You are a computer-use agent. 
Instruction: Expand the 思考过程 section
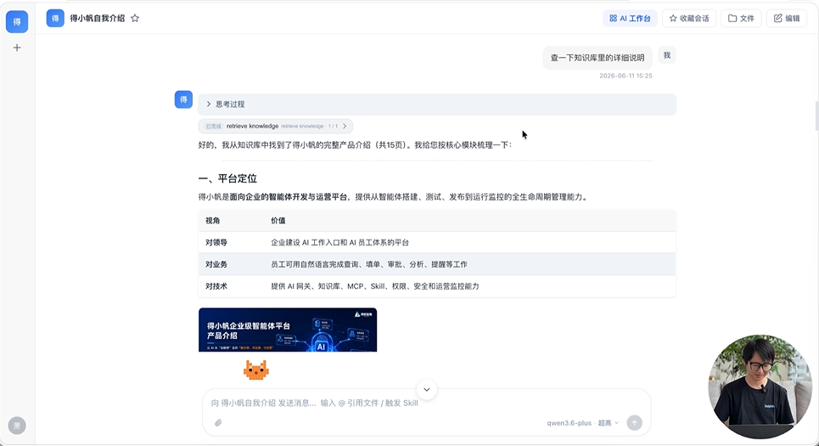point(437,104)
